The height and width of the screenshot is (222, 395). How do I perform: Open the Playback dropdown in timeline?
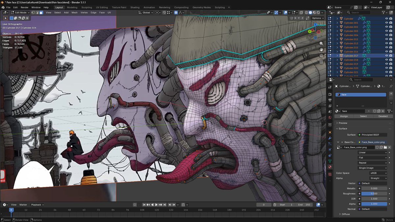coord(38,205)
